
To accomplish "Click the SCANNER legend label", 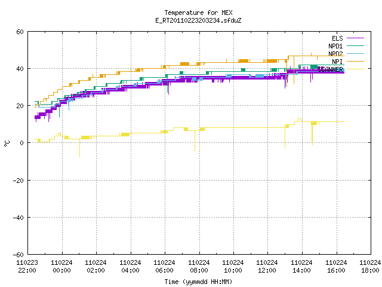I will click(x=330, y=69).
